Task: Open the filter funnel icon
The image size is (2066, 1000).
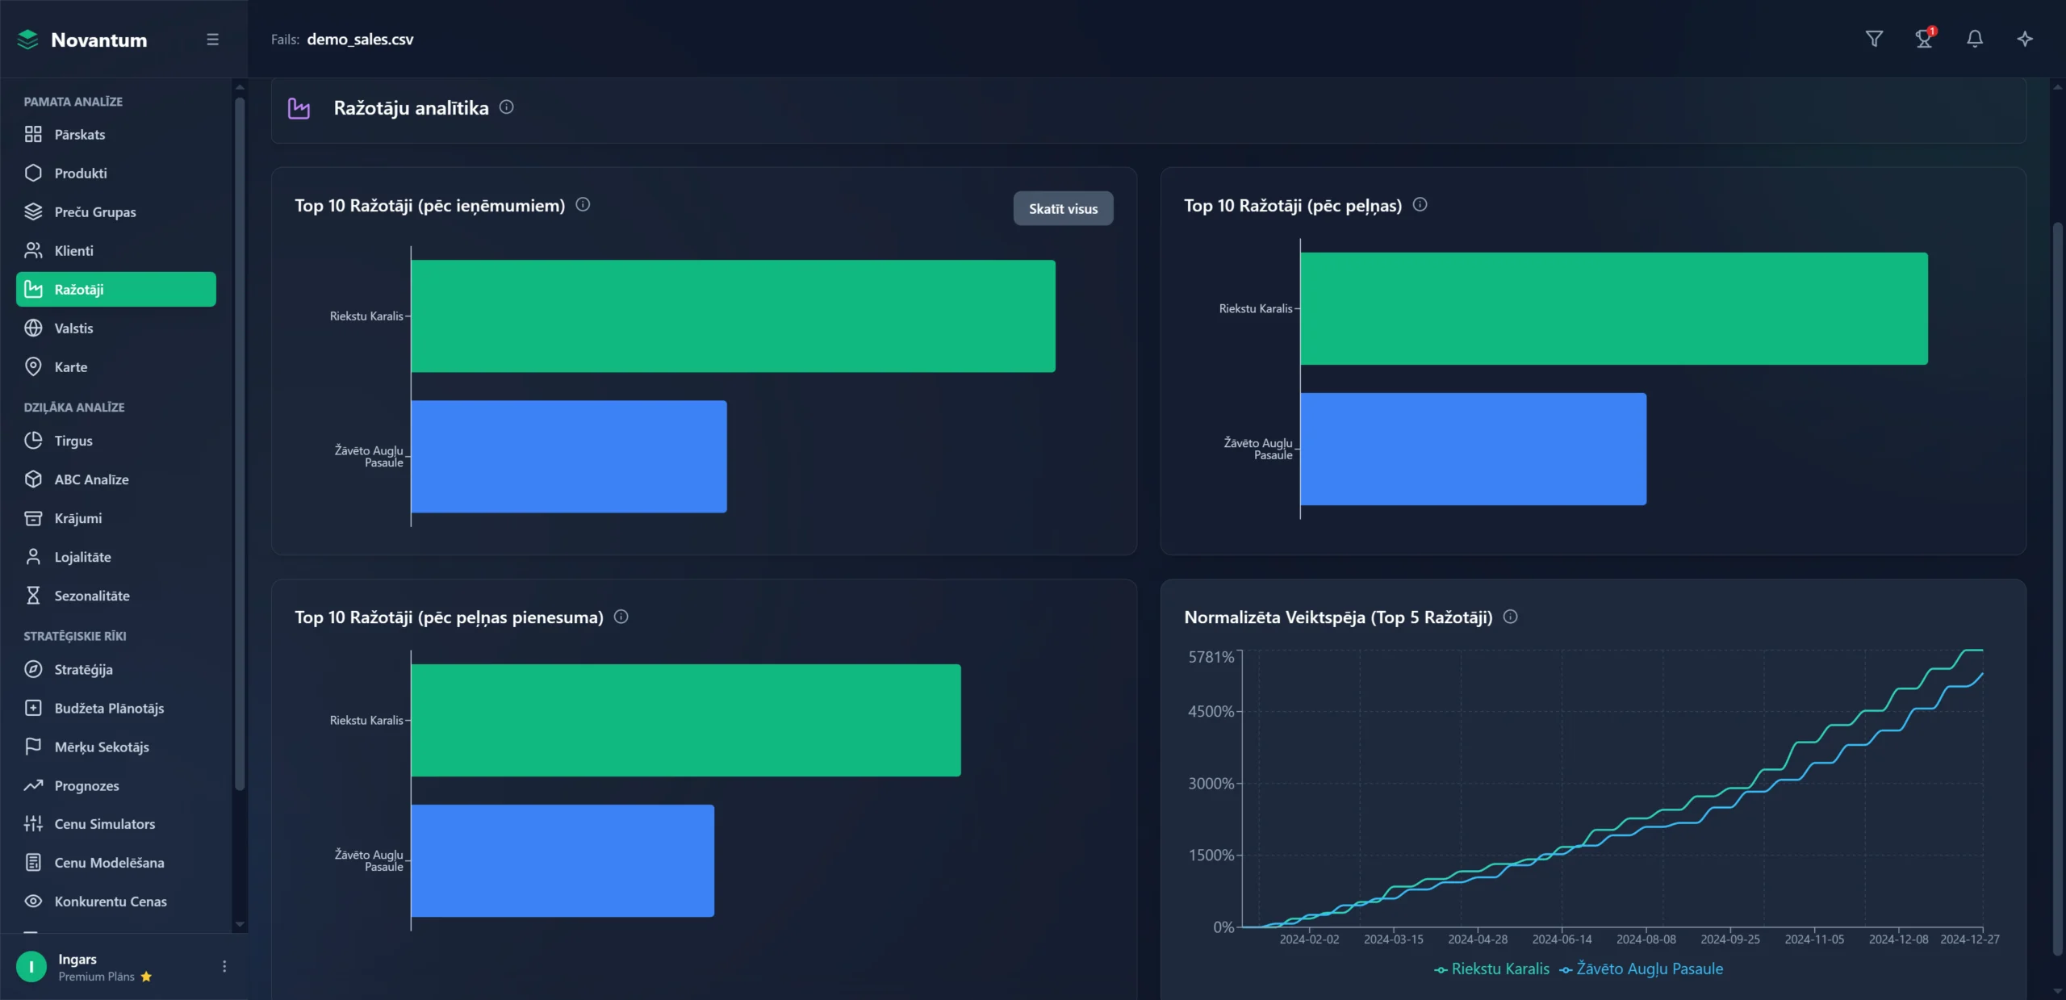Action: click(x=1874, y=39)
